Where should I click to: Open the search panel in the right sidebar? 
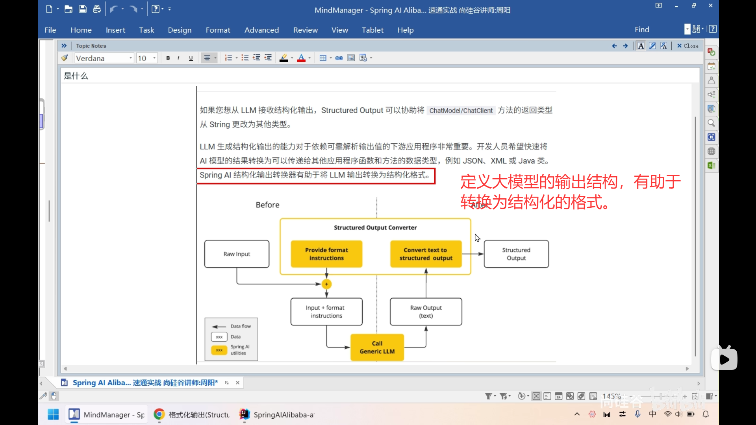tap(711, 123)
